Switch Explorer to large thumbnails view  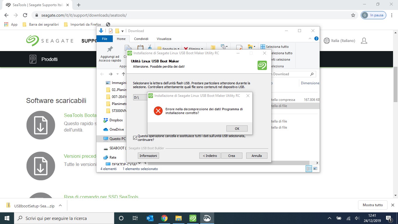pos(315,169)
